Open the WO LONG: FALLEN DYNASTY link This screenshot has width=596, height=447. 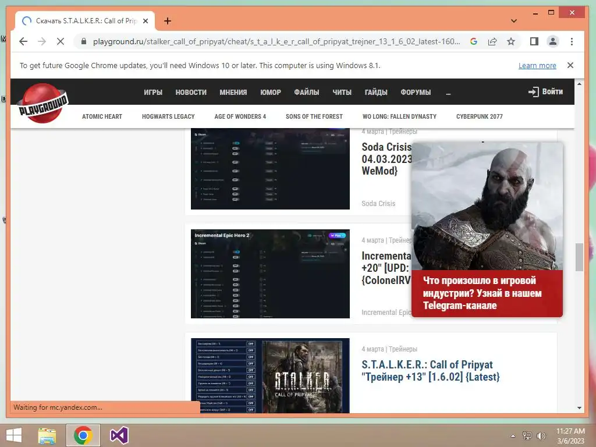pos(399,116)
